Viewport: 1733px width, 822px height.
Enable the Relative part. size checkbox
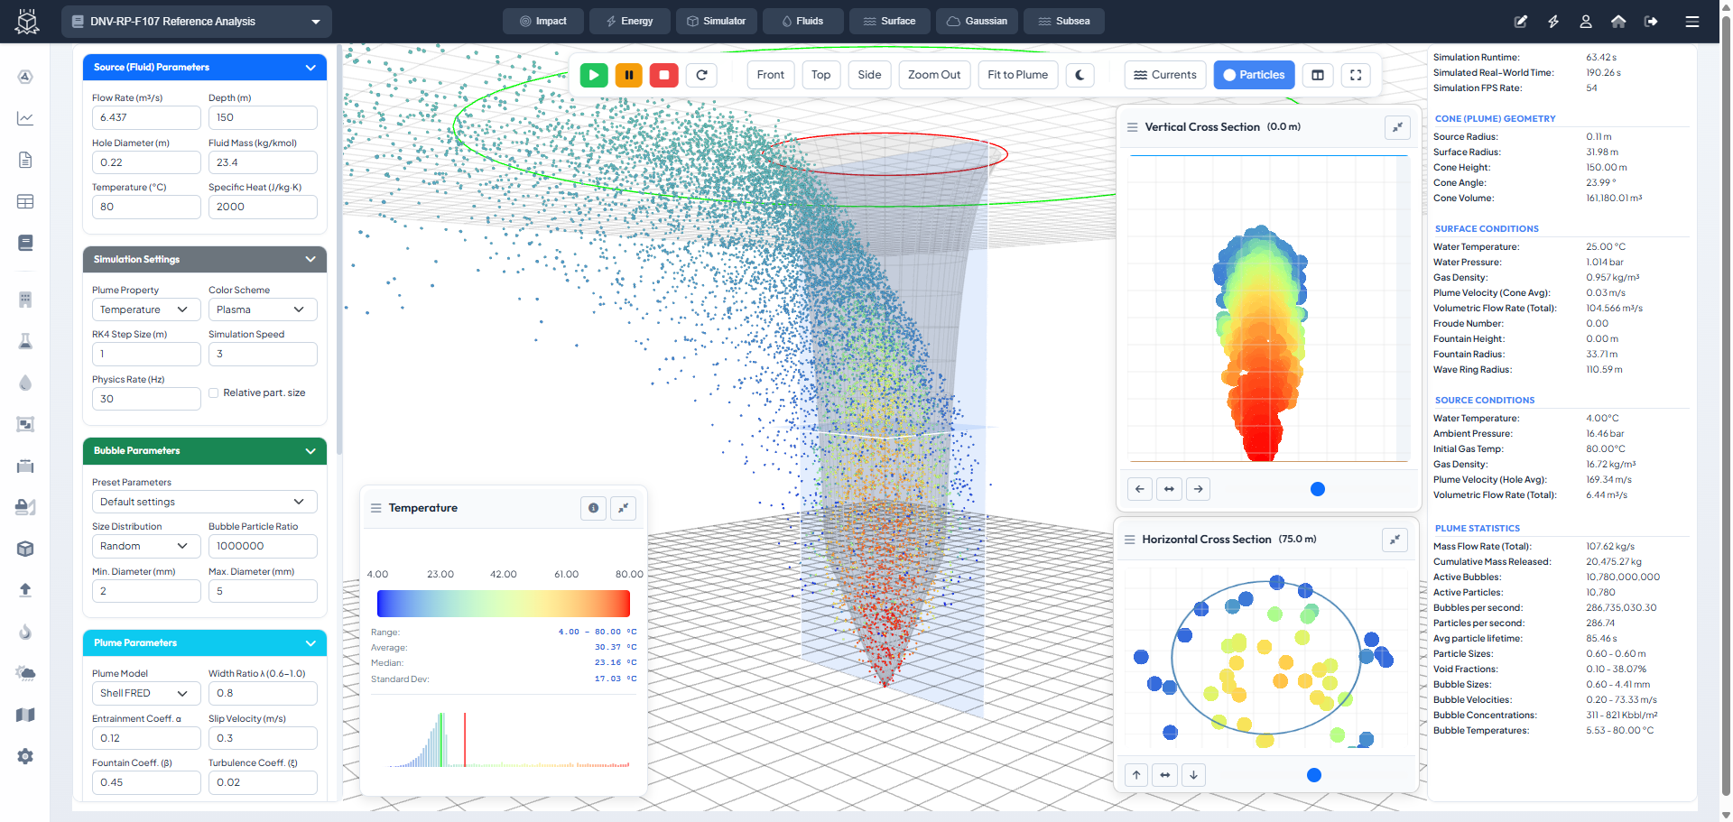click(214, 393)
